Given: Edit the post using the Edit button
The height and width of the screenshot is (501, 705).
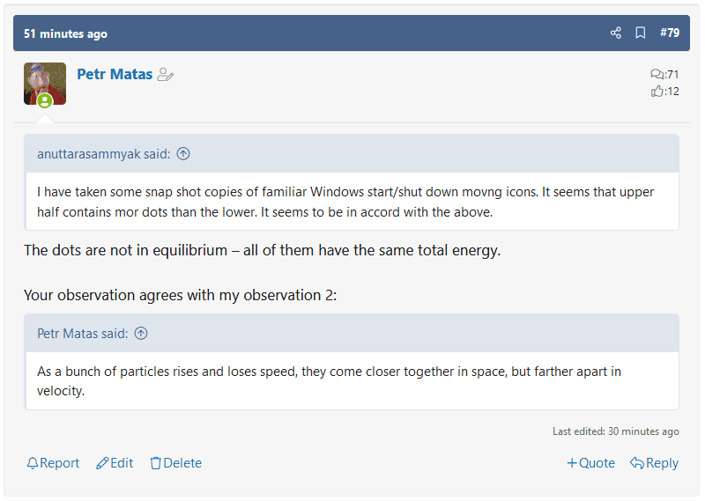Looking at the screenshot, I should 115,463.
